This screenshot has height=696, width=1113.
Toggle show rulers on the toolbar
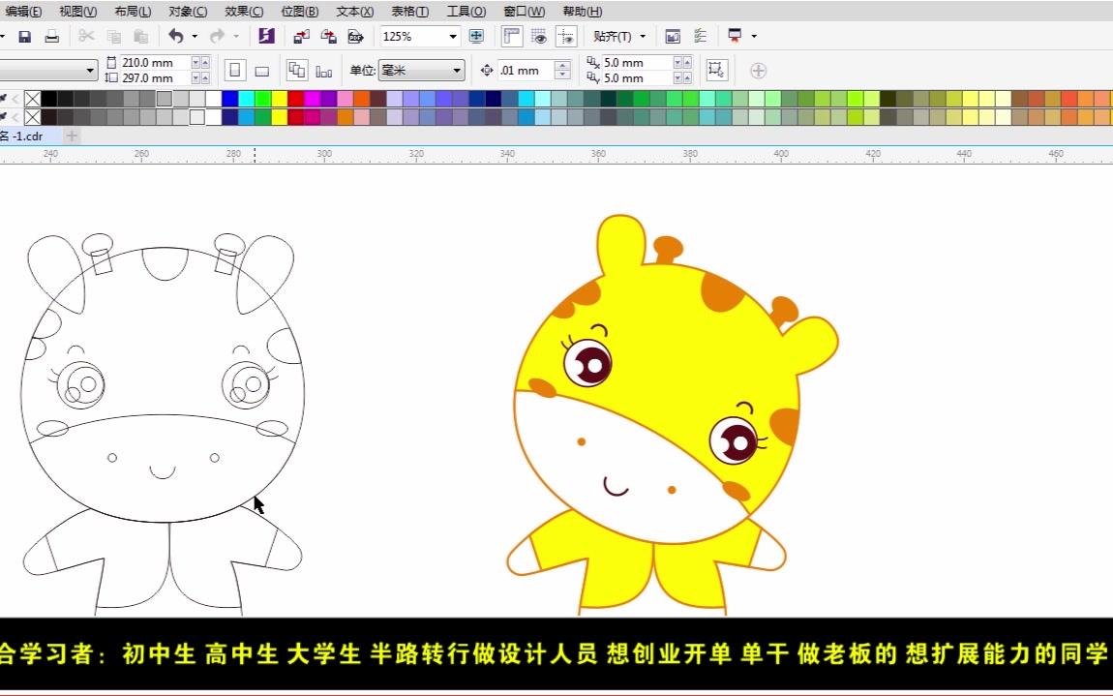511,36
